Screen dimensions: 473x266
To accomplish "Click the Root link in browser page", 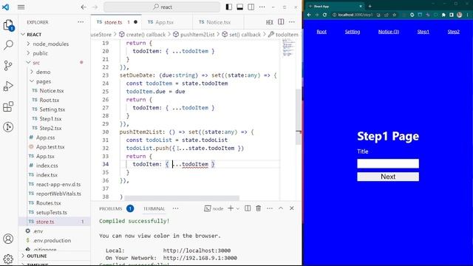I will (321, 32).
